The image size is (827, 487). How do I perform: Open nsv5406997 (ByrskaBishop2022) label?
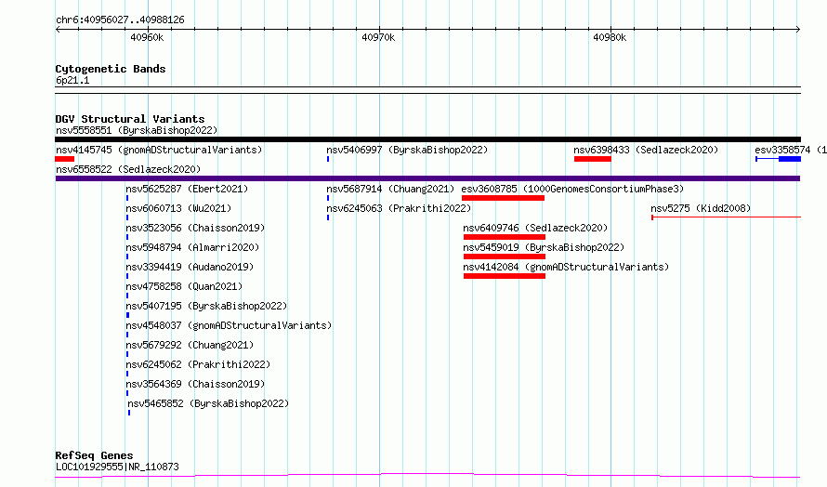pos(407,150)
